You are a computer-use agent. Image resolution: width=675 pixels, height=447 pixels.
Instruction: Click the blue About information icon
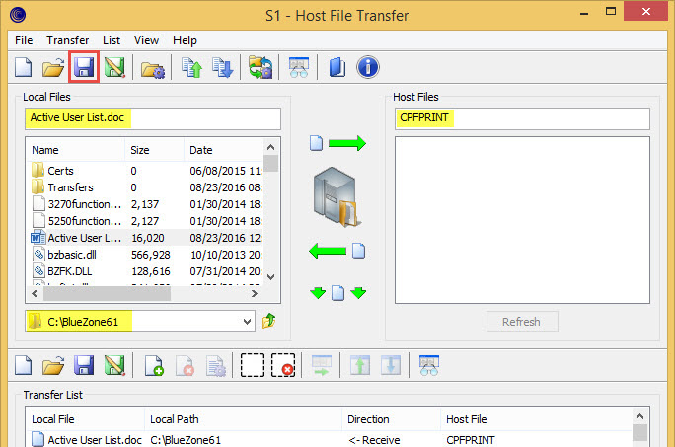coord(368,67)
